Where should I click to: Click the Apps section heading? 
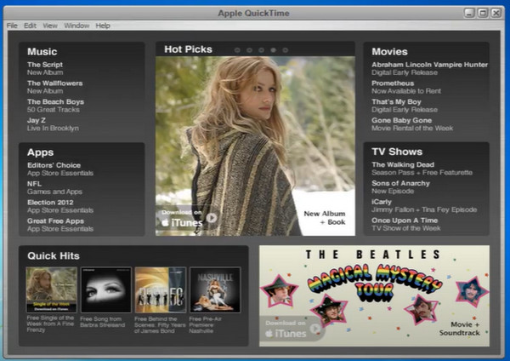(x=40, y=152)
